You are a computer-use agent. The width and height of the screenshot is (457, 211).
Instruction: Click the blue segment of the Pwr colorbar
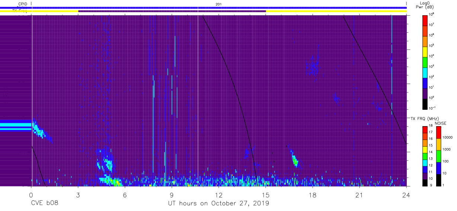(x=425, y=83)
